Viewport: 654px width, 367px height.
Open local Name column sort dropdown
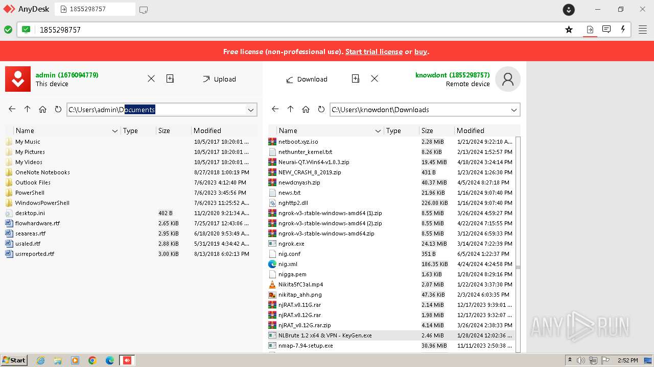(x=115, y=131)
